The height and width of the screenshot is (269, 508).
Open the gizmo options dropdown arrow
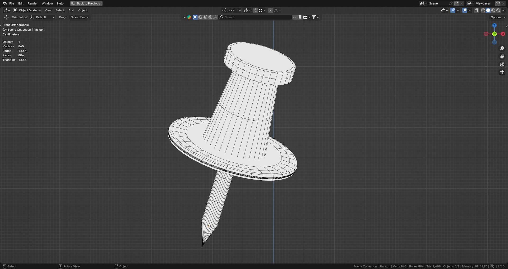pos(458,10)
